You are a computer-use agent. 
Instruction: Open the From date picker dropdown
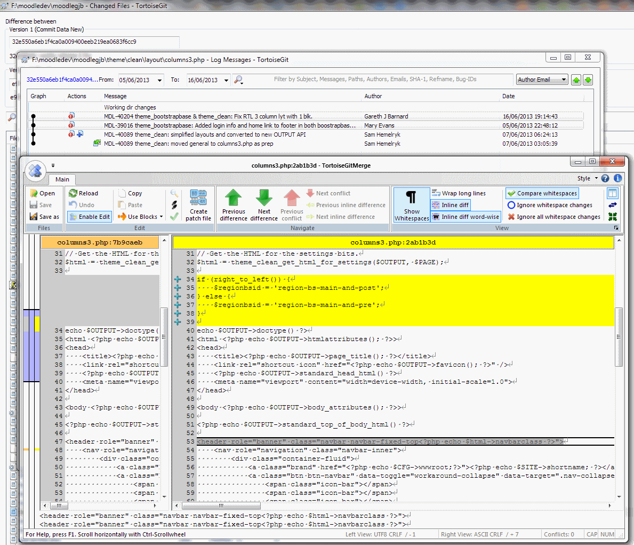coord(160,80)
